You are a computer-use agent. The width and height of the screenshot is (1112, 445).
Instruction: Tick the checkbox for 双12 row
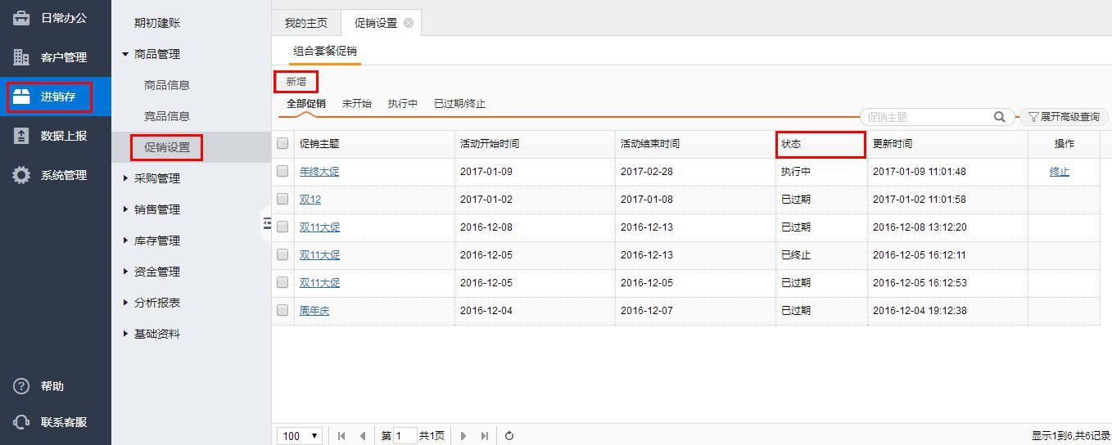pyautogui.click(x=283, y=199)
